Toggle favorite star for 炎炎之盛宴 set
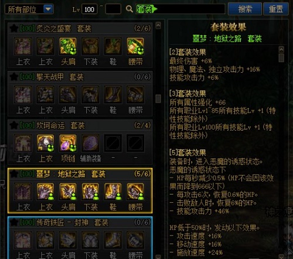 [14, 29]
